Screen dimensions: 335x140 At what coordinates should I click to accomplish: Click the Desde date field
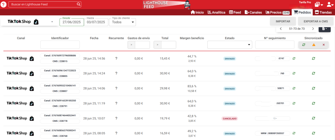(x=72, y=22)
